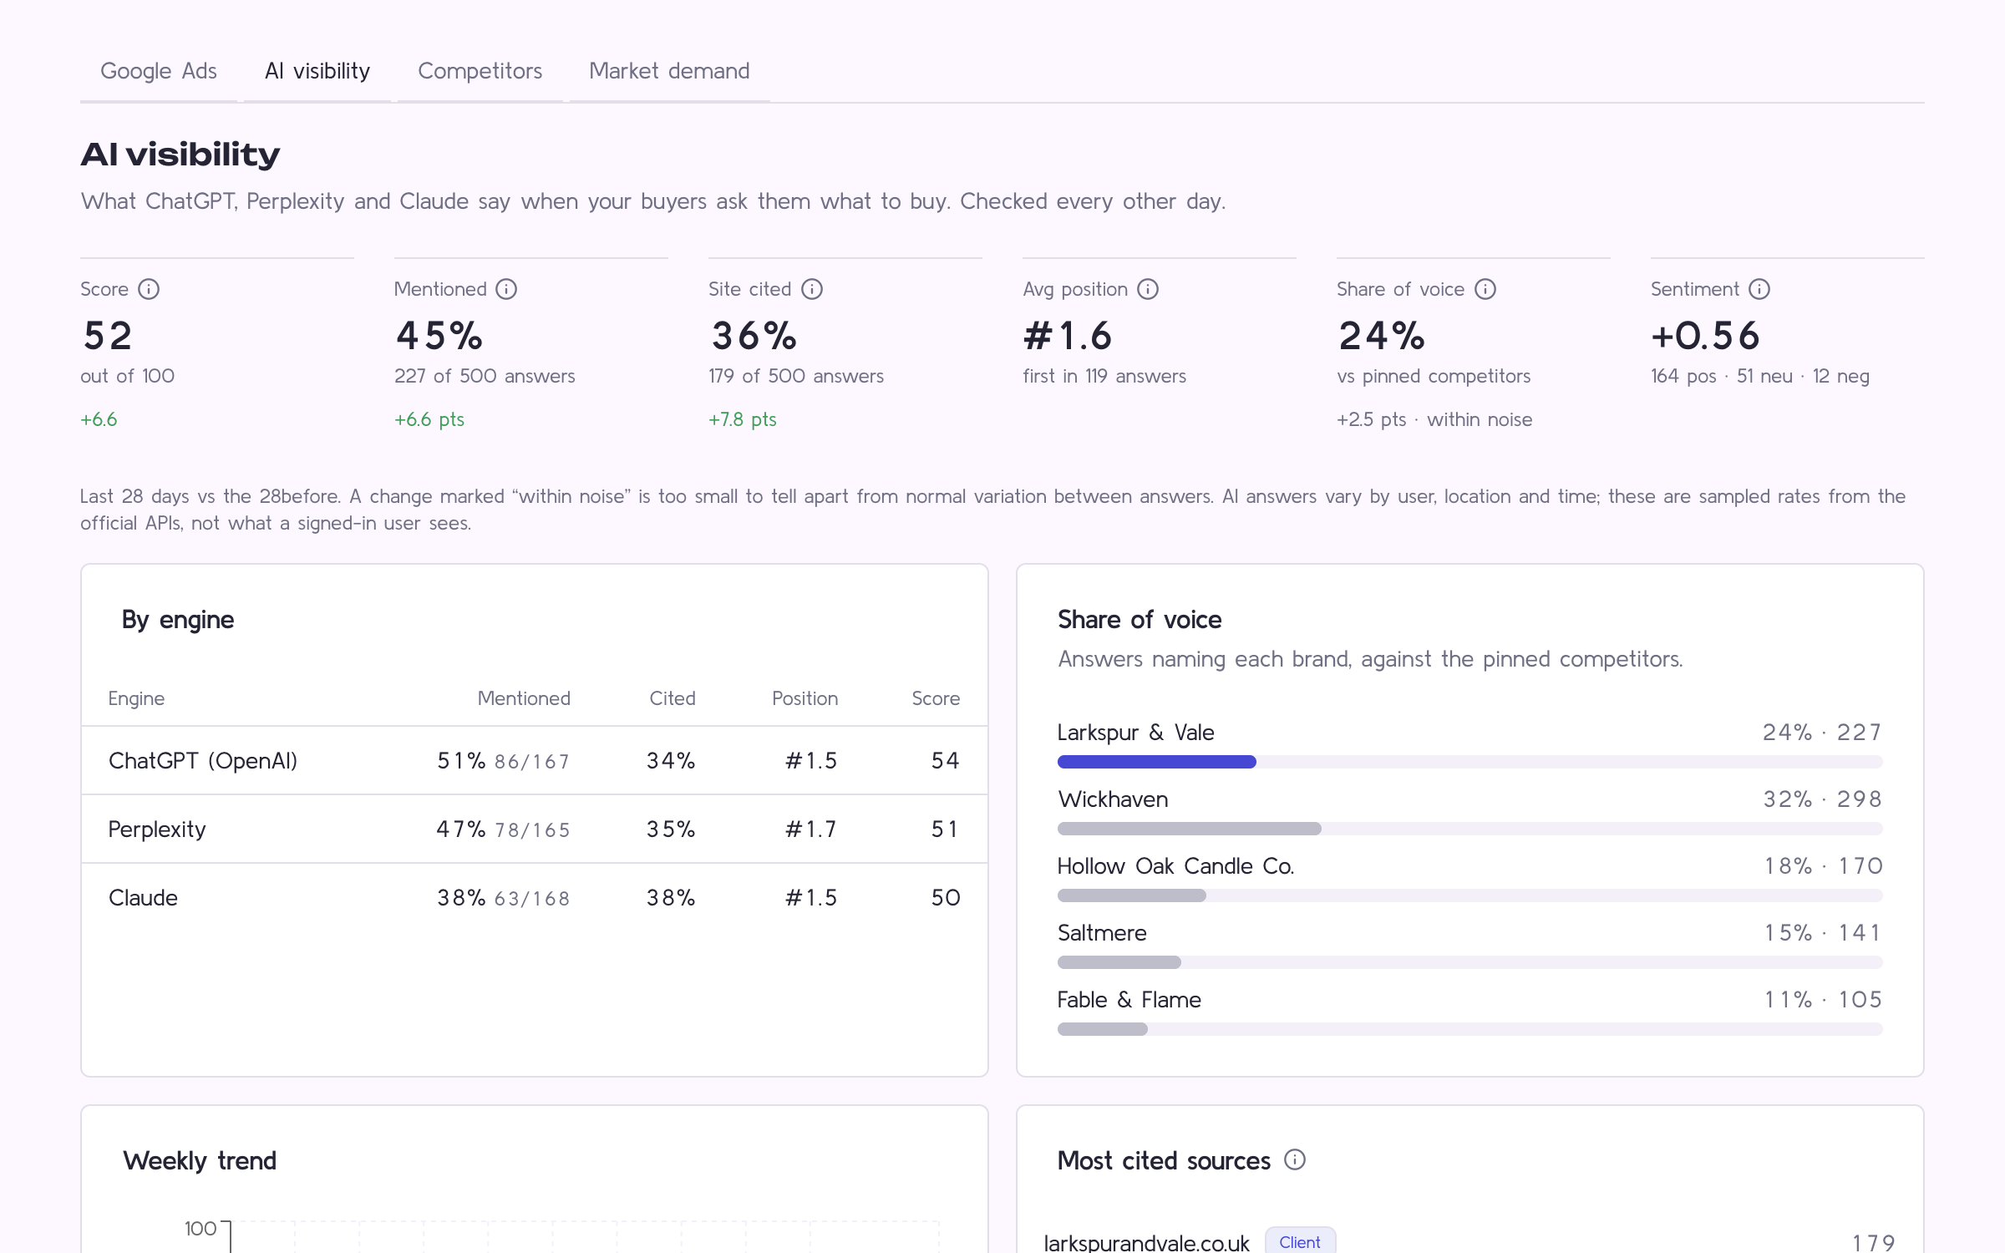Click the Hollow Oak Candle Co. bar
Screen dimensions: 2005x1253
(x=1470, y=895)
